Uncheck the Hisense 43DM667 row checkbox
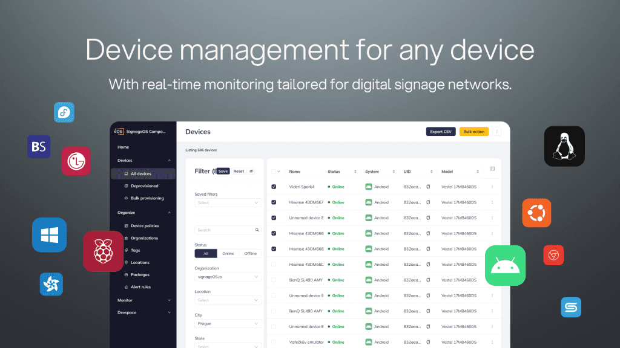The image size is (620, 348). tap(274, 202)
